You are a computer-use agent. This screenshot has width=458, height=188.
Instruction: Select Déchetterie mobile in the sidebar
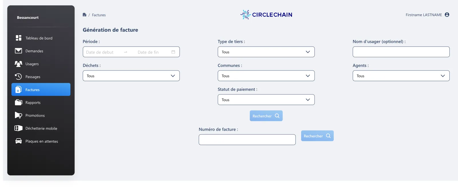coord(41,128)
